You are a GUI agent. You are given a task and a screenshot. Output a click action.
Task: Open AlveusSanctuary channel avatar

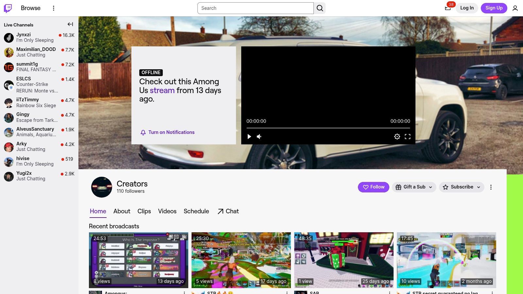click(x=9, y=132)
